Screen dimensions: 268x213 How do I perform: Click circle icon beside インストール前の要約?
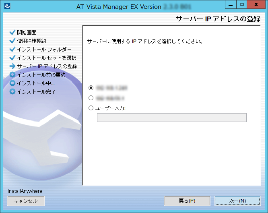(12, 74)
